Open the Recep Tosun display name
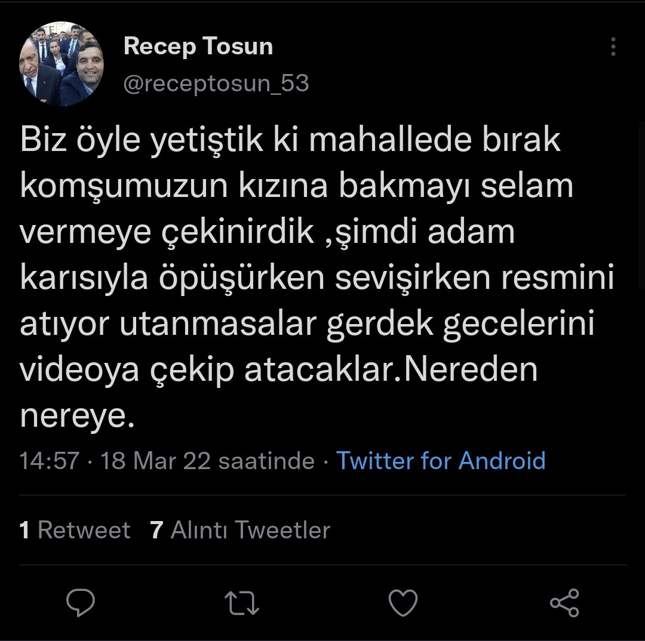The image size is (645, 641). click(x=198, y=47)
